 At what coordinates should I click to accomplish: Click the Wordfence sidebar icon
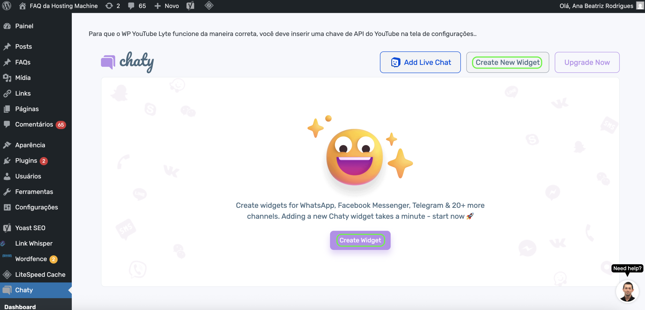click(7, 256)
